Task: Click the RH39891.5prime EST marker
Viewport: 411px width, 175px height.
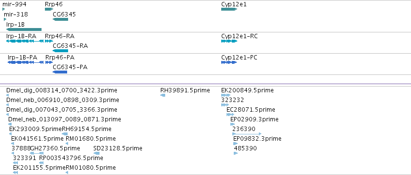Action: pyautogui.click(x=163, y=95)
